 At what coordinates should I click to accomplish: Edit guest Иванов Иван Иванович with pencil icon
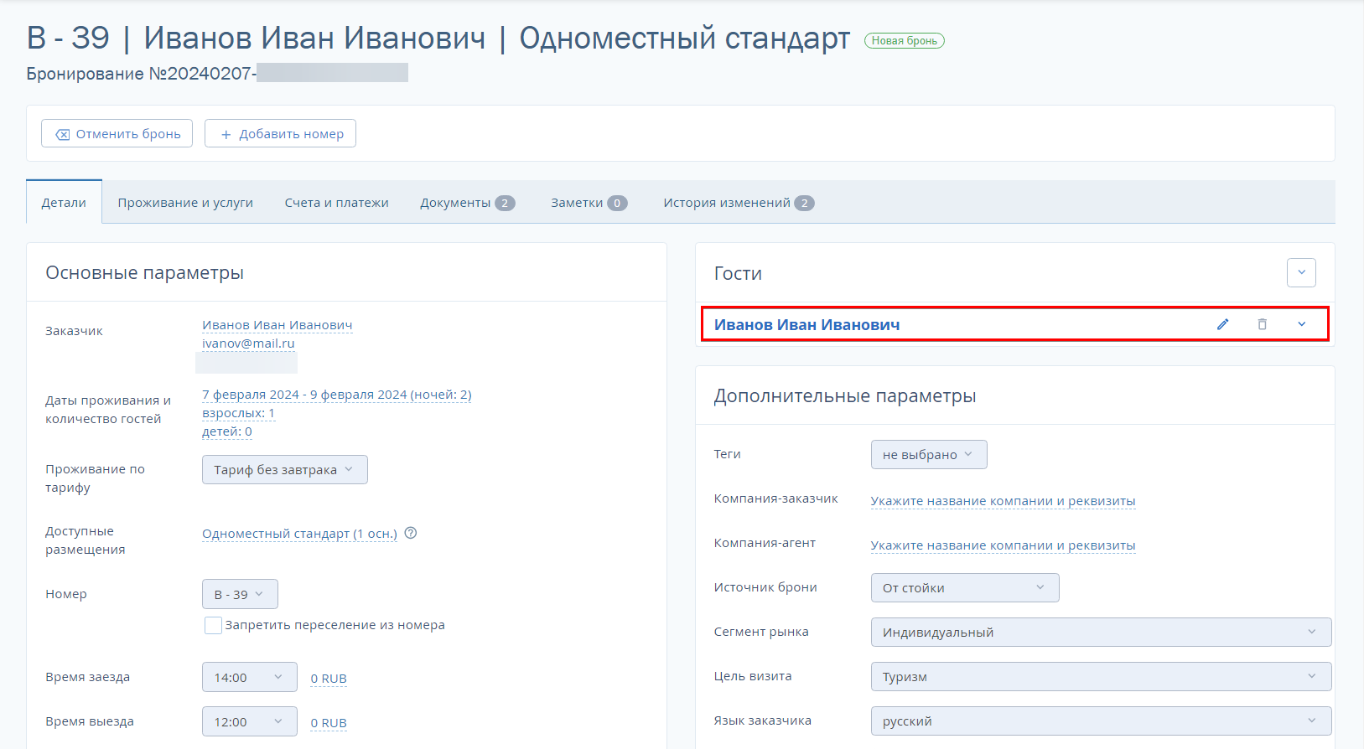tap(1223, 324)
